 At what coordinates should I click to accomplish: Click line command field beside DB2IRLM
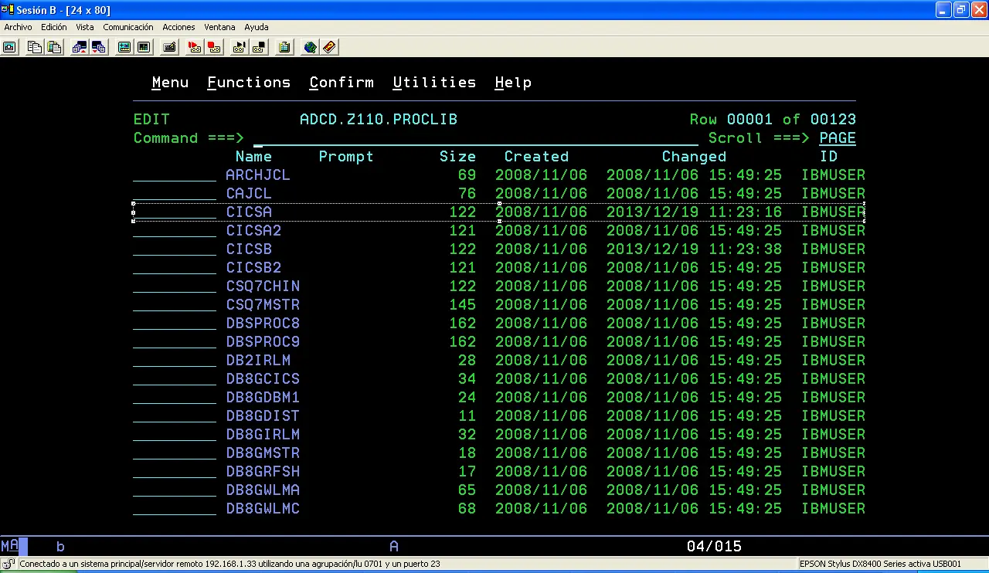[175, 361]
